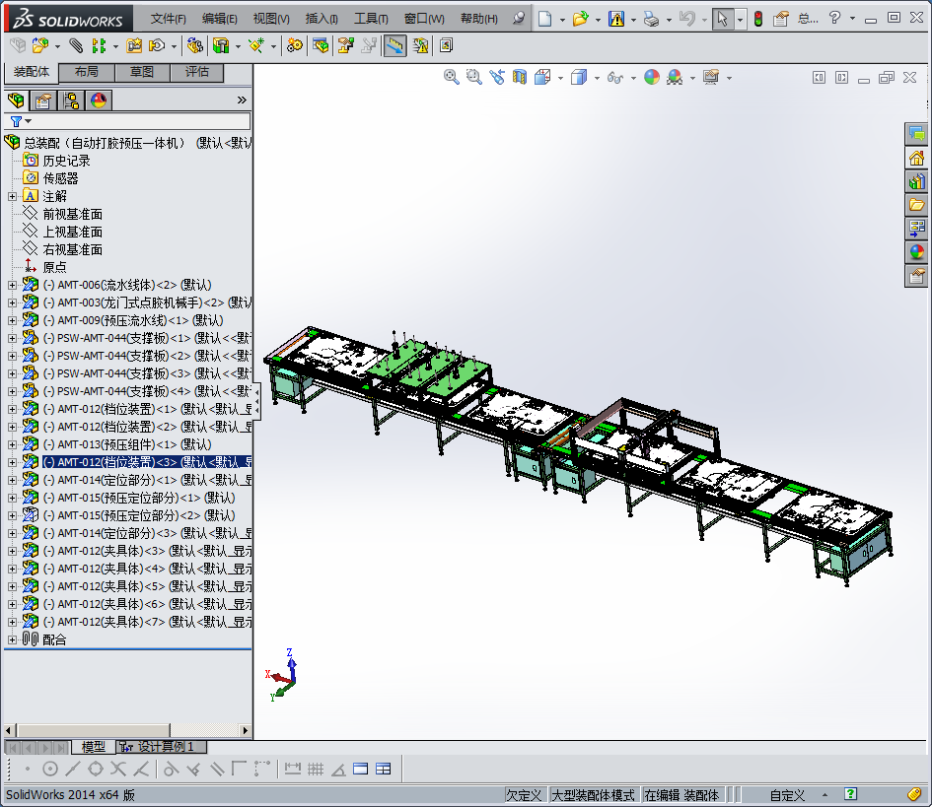Open Display Style dropdown arrow
Viewport: 932px width, 807px height.
coord(597,78)
